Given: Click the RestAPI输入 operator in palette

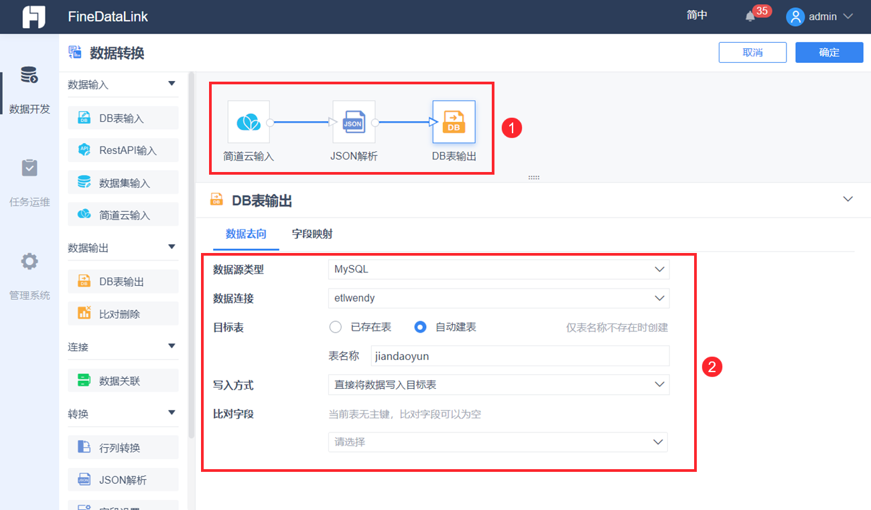Looking at the screenshot, I should tap(123, 150).
